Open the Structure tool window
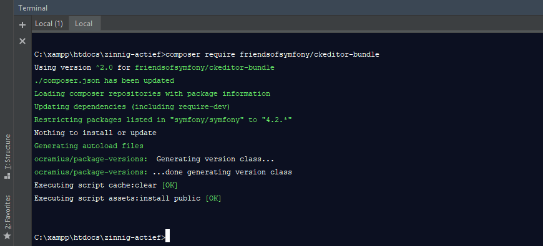Screen dimensions: 543x246 click(x=7, y=156)
